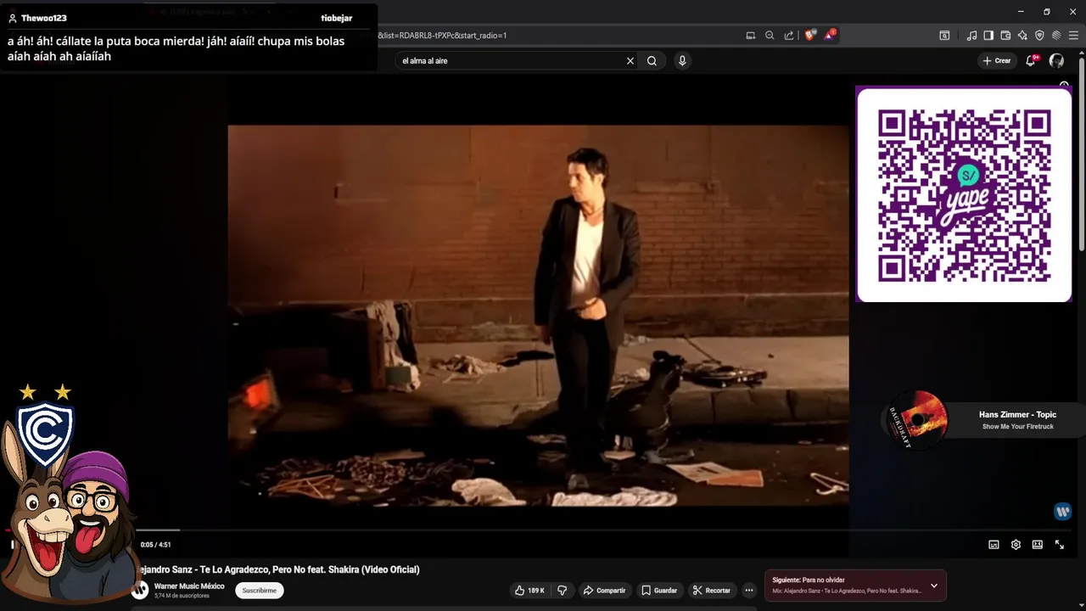
Task: Click the Thewoo123 chat username
Action: (x=43, y=18)
